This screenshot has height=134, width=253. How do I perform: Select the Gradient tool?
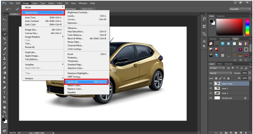click(4, 73)
